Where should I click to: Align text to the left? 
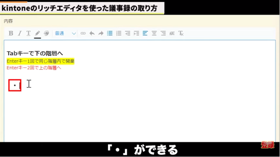click(145, 34)
